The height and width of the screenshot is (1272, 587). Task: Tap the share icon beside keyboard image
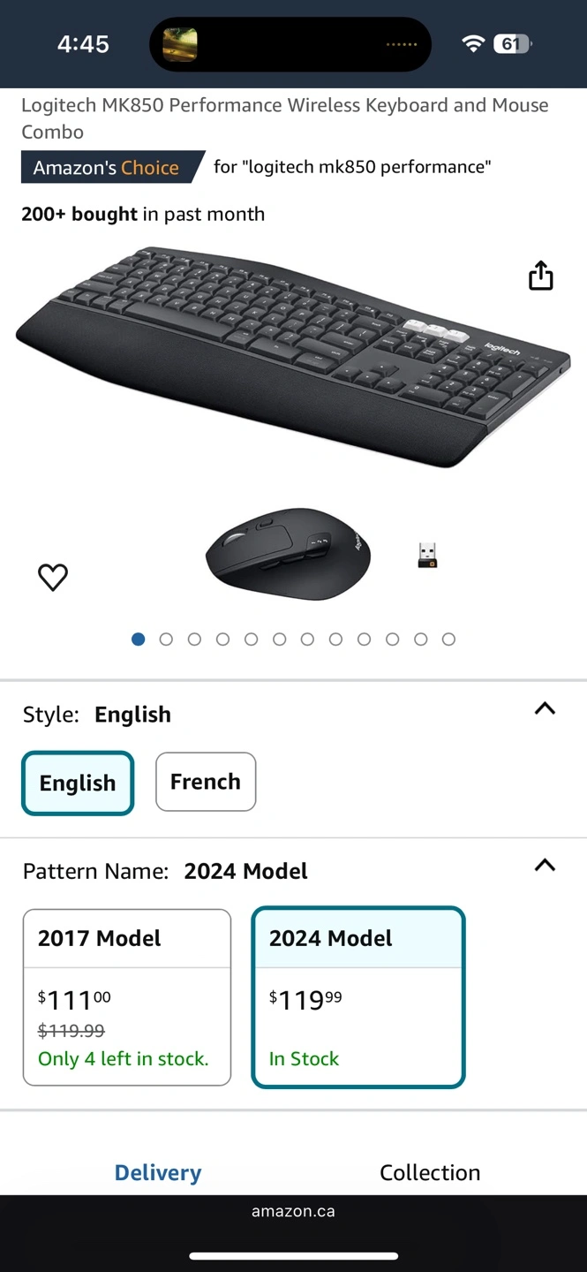[x=540, y=276]
